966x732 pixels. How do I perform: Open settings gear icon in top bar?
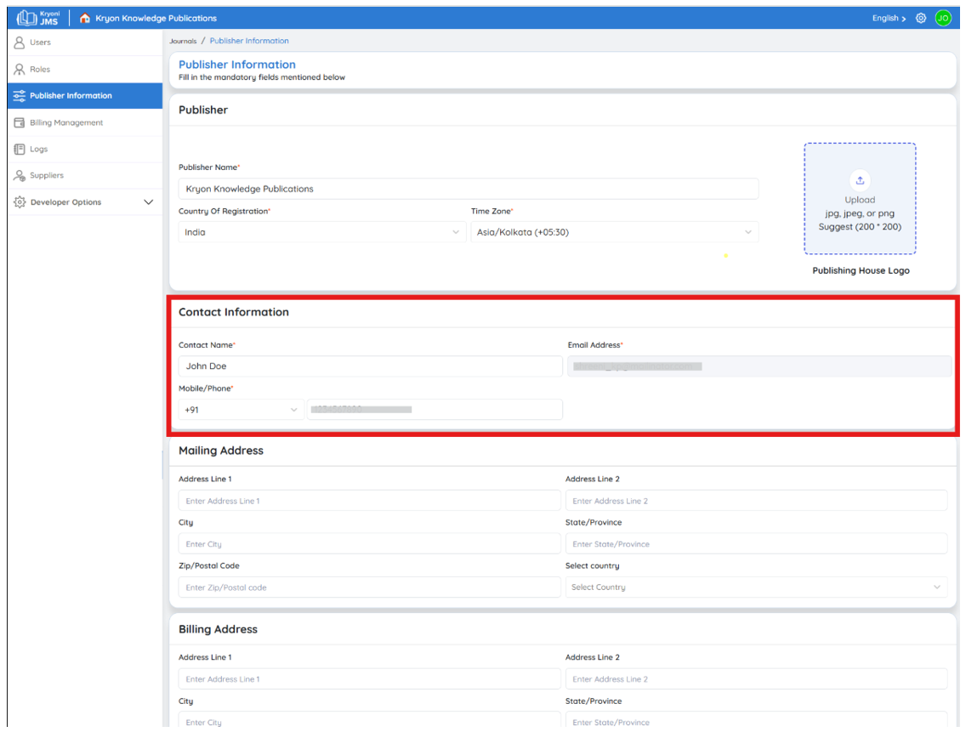[x=920, y=18]
